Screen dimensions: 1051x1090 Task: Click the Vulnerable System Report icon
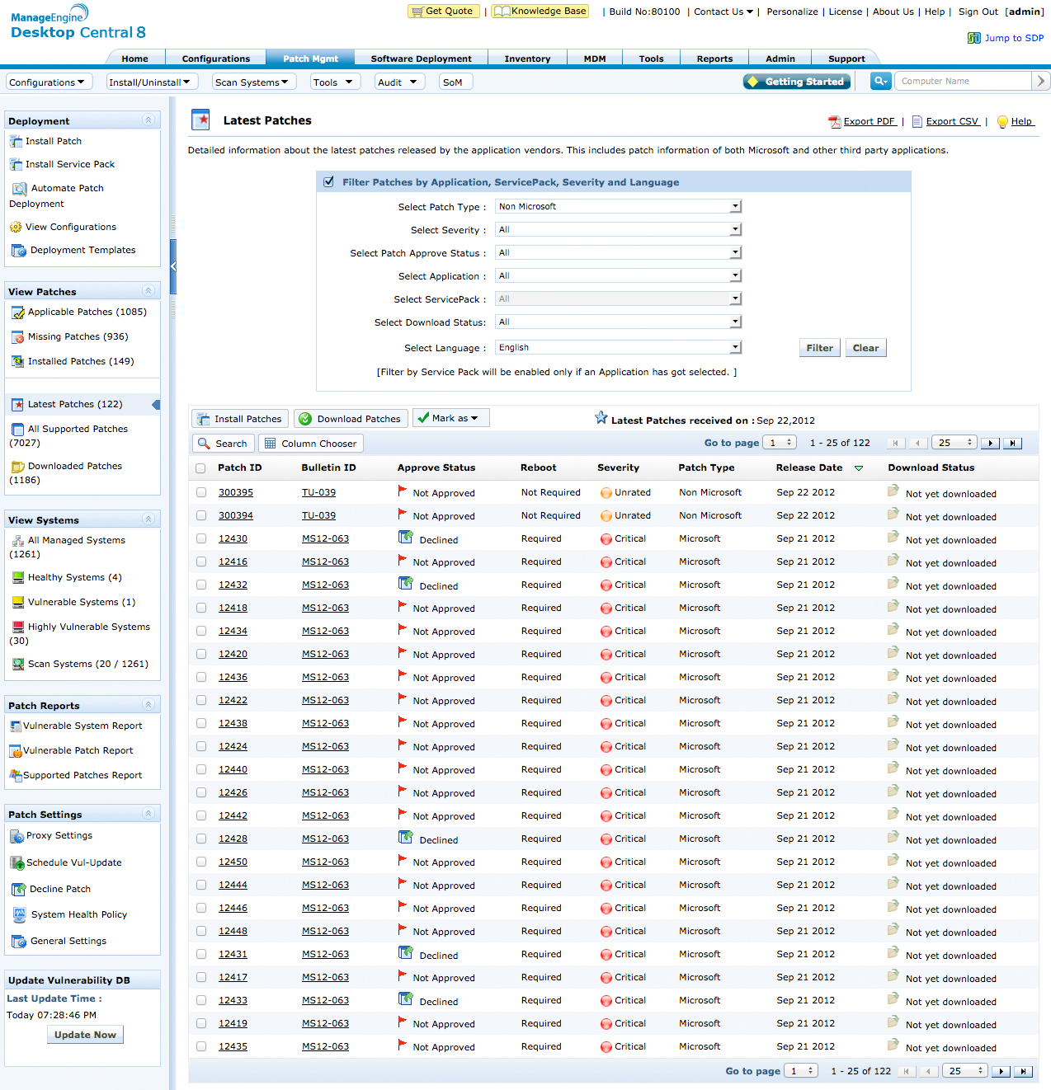click(x=16, y=726)
